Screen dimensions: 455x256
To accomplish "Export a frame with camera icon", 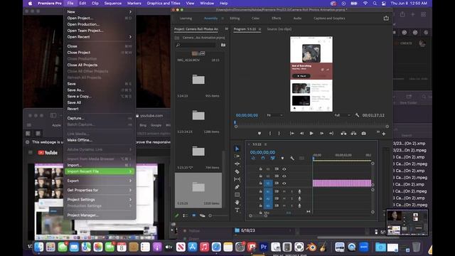I will (363, 133).
